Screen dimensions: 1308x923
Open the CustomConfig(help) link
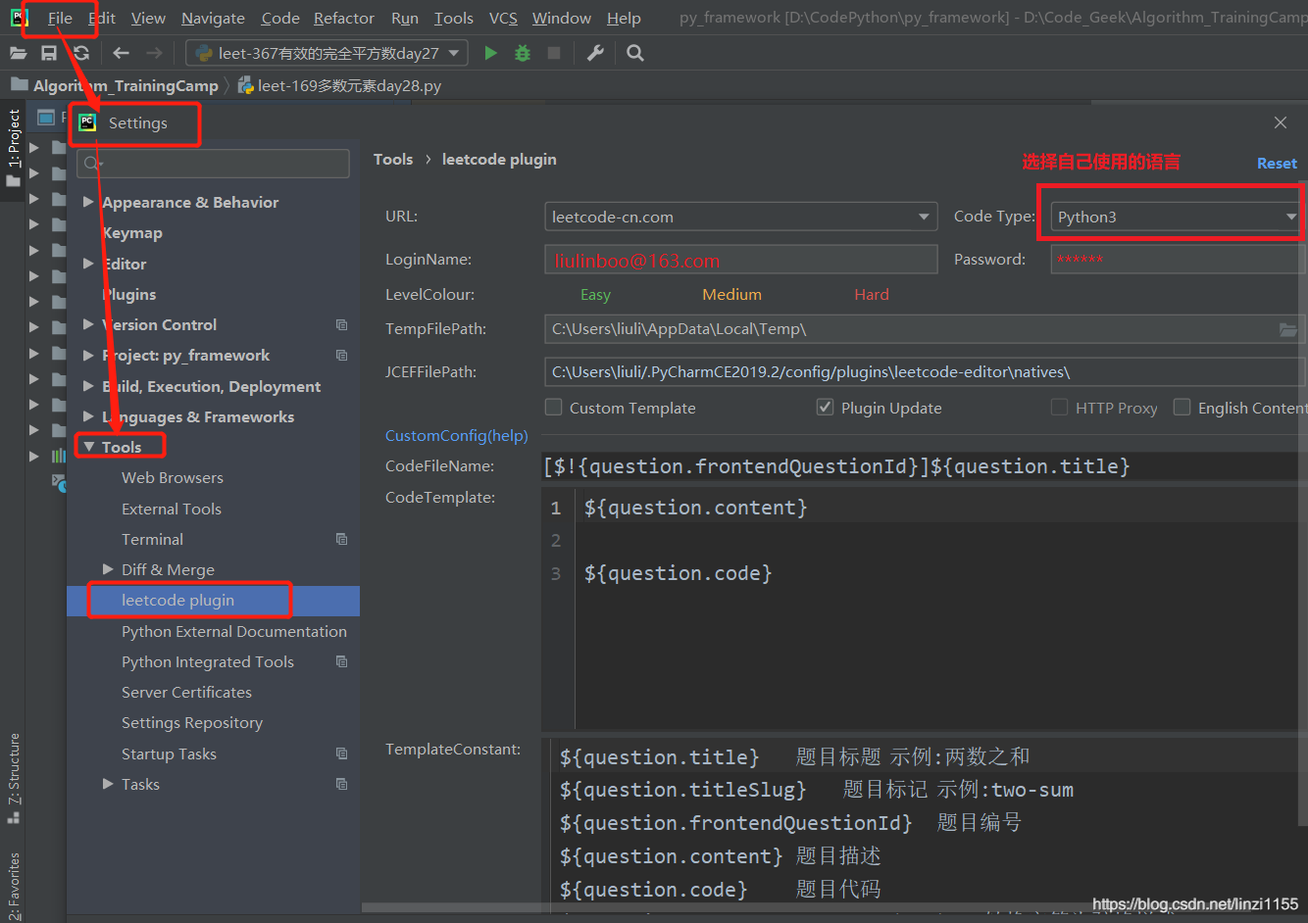pyautogui.click(x=456, y=435)
